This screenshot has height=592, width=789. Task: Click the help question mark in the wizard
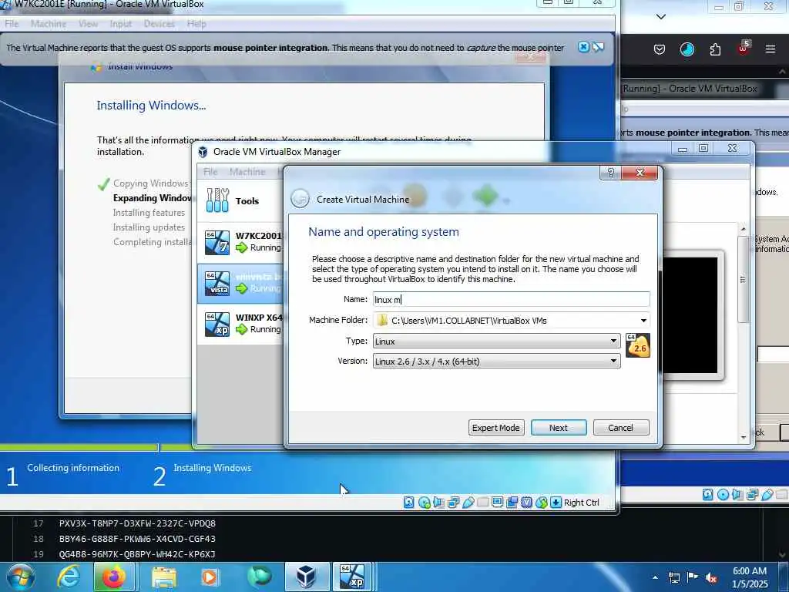coord(610,173)
